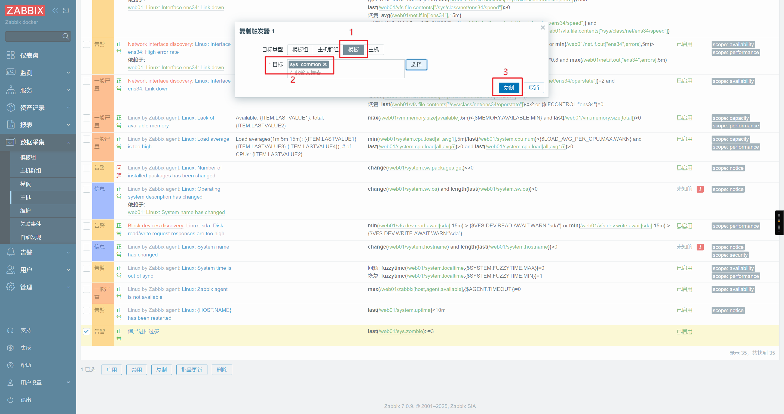
Task: Check the High error rate trigger checkbox
Action: 87,44
